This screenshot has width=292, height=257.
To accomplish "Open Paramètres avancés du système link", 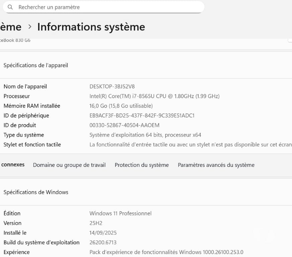I will point(216,165).
